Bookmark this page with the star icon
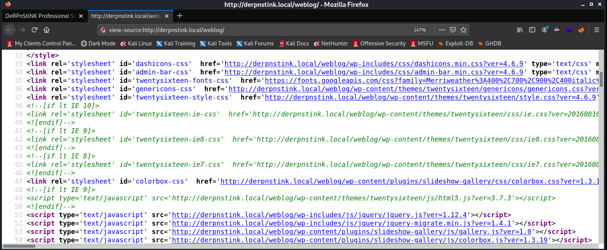Image resolution: width=607 pixels, height=250 pixels. pos(464,30)
